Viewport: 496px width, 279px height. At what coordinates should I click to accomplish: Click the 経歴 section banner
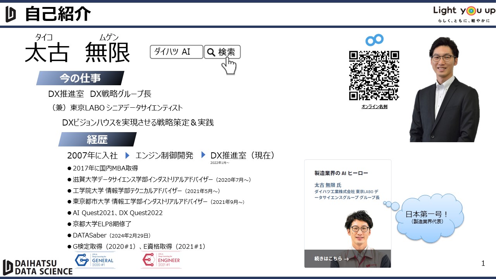(x=97, y=139)
